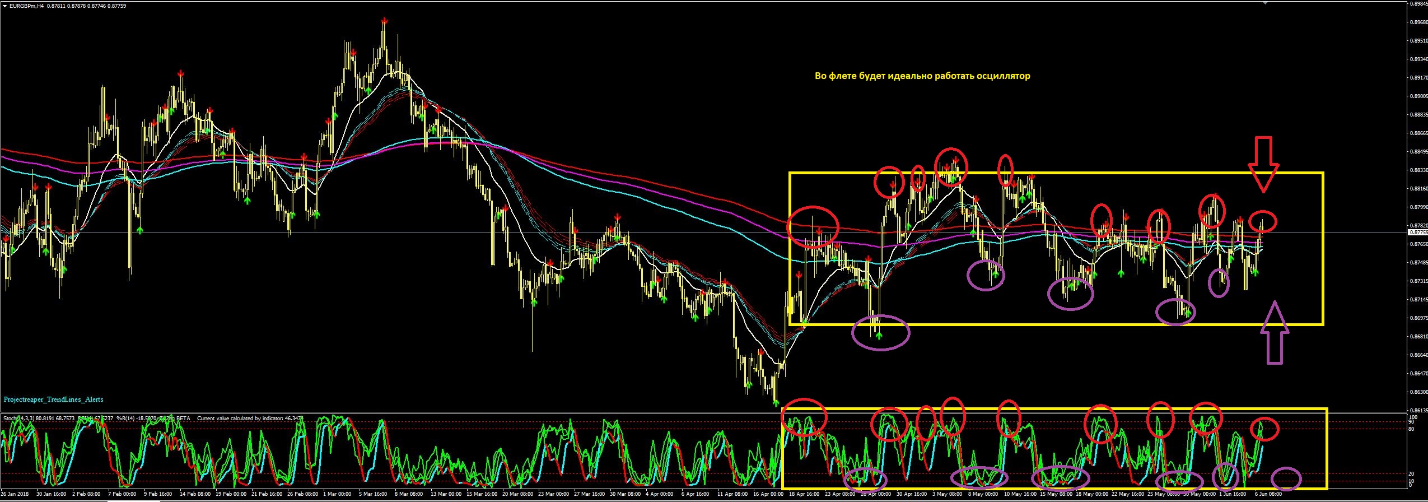Click the 30 Jan 16:00 time label
This screenshot has width=1428, height=502.
pos(51,494)
